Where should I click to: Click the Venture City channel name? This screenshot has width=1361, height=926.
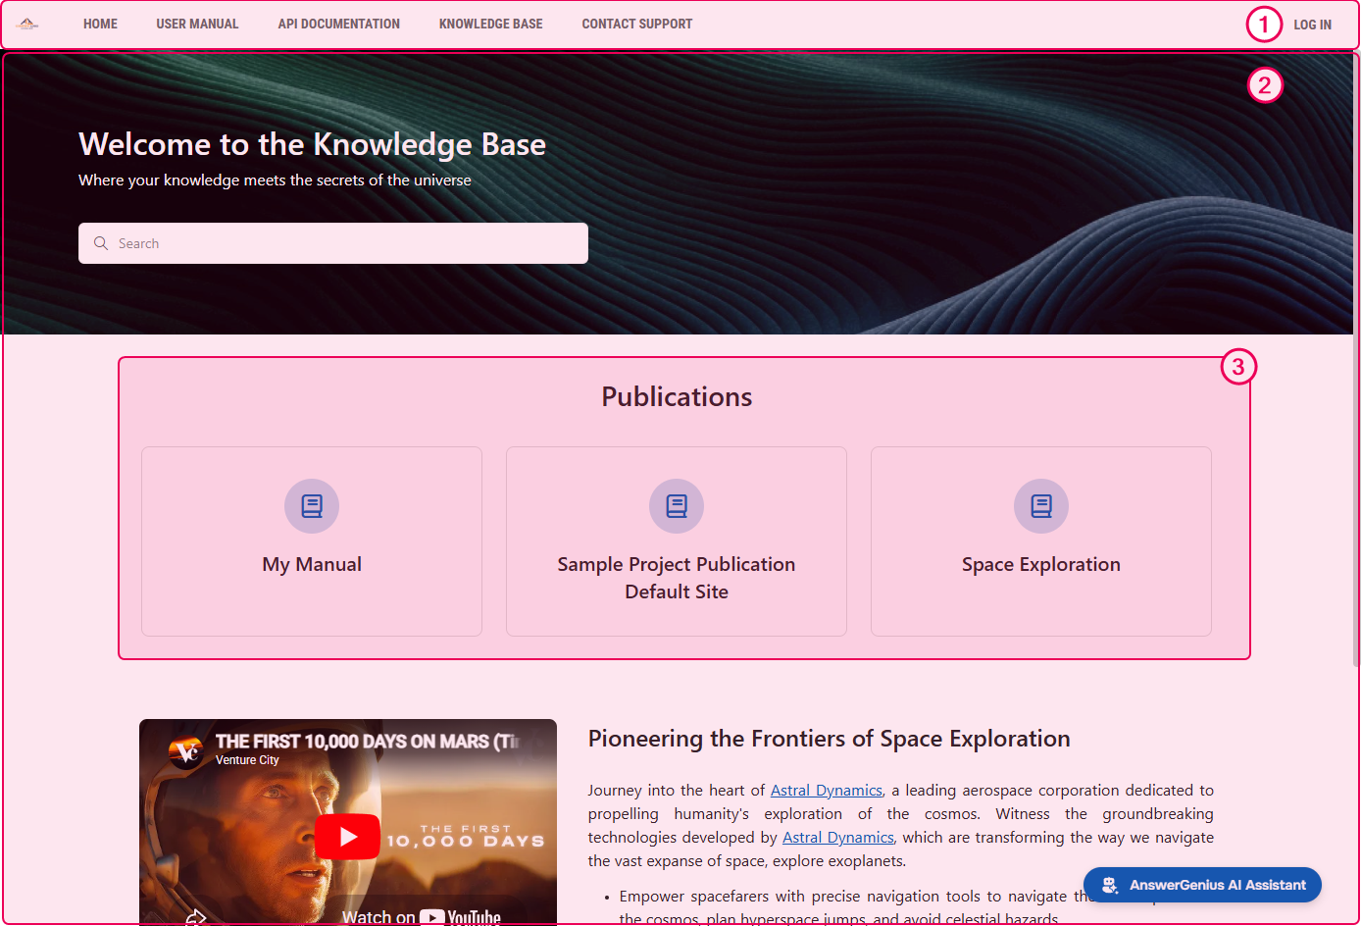pyautogui.click(x=247, y=760)
